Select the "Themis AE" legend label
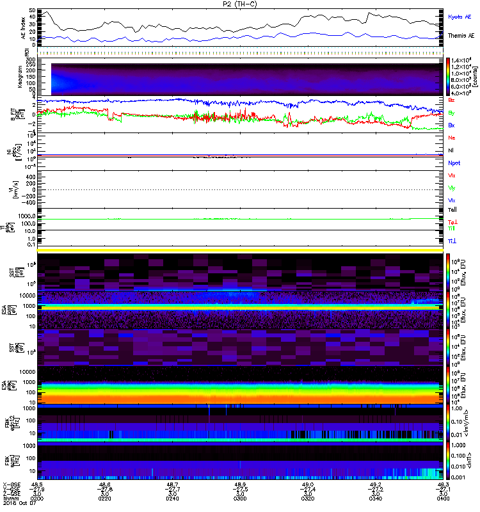Image resolution: width=480 pixels, height=512 pixels. click(461, 36)
